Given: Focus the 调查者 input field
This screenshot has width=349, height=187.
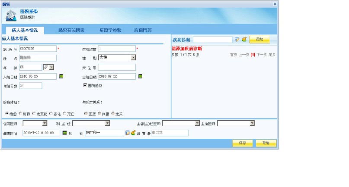Looking at the screenshot, I should pyautogui.click(x=170, y=133).
